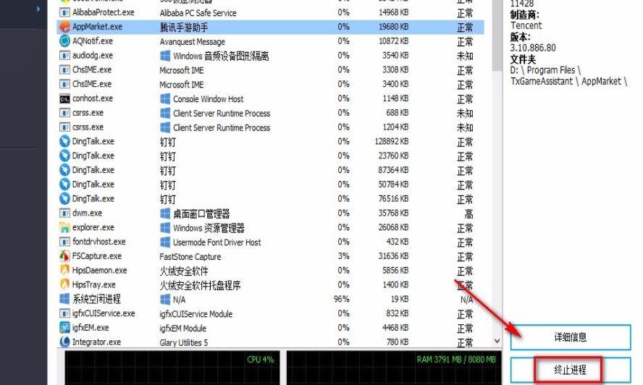Image resolution: width=643 pixels, height=385 pixels.
Task: Click the HipsDaemon.exe Huorong icon
Action: 64,271
